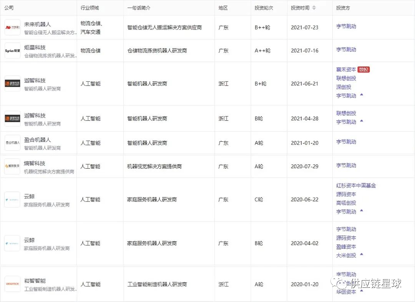Collapse investor list in 崧智智能 row
Viewport: 415px width, 302px height.
[x=362, y=291]
